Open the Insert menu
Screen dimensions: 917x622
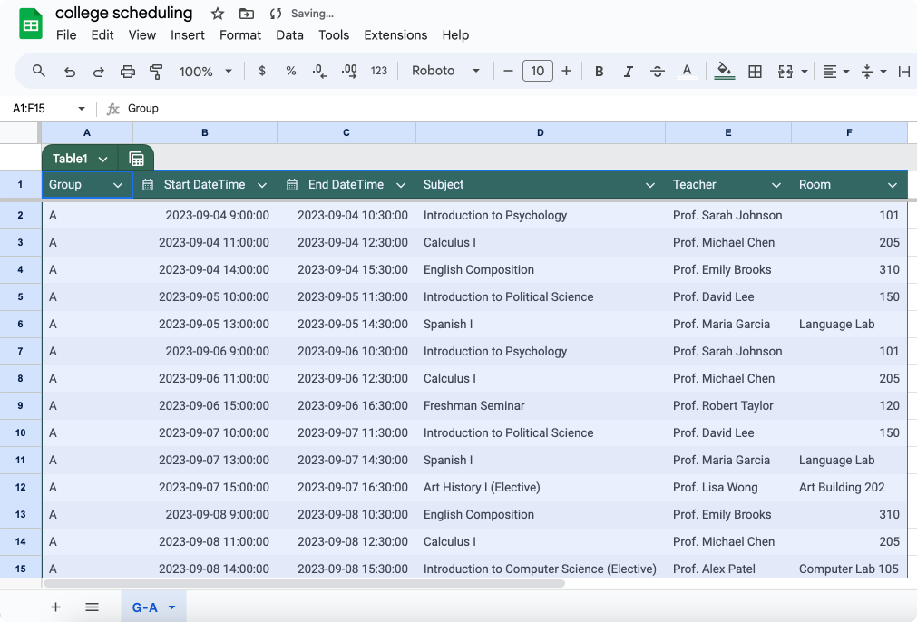coord(188,35)
